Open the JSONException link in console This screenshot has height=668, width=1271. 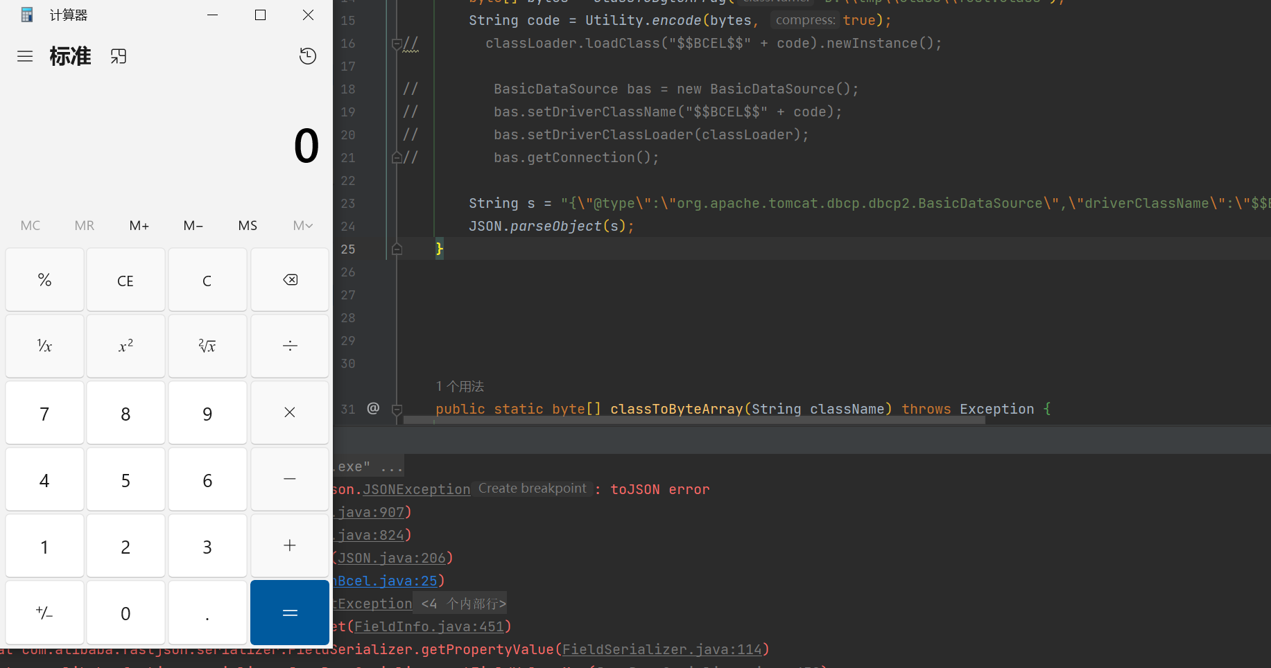click(x=417, y=489)
